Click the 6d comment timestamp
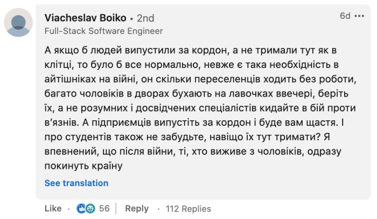The width and height of the screenshot is (377, 219). 345,16
